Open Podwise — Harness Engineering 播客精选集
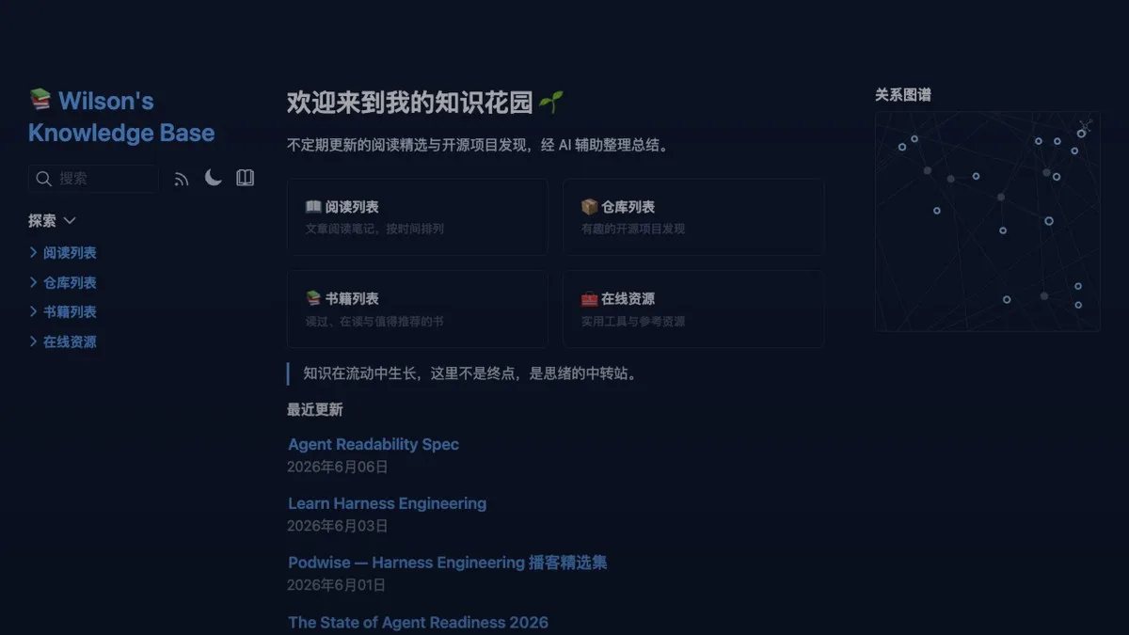Screen dimensions: 1129x635 point(448,563)
